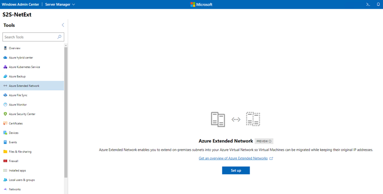Click the Local users & groups icon
The height and width of the screenshot is (194, 383).
(x=5, y=180)
